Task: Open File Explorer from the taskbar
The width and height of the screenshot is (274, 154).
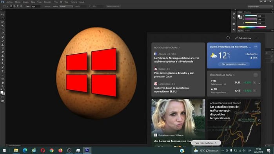Action: click(x=16, y=150)
